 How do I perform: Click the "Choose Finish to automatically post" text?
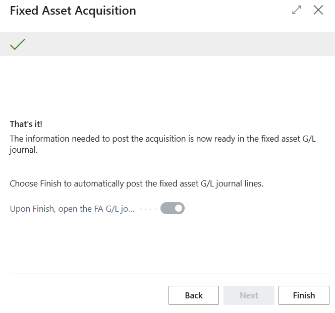pyautogui.click(x=136, y=184)
